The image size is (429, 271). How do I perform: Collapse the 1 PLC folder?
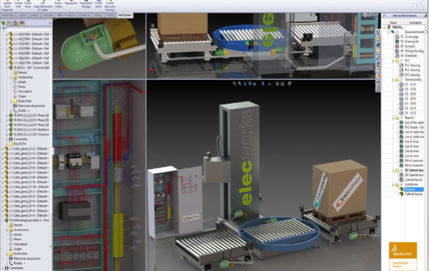pos(393,61)
